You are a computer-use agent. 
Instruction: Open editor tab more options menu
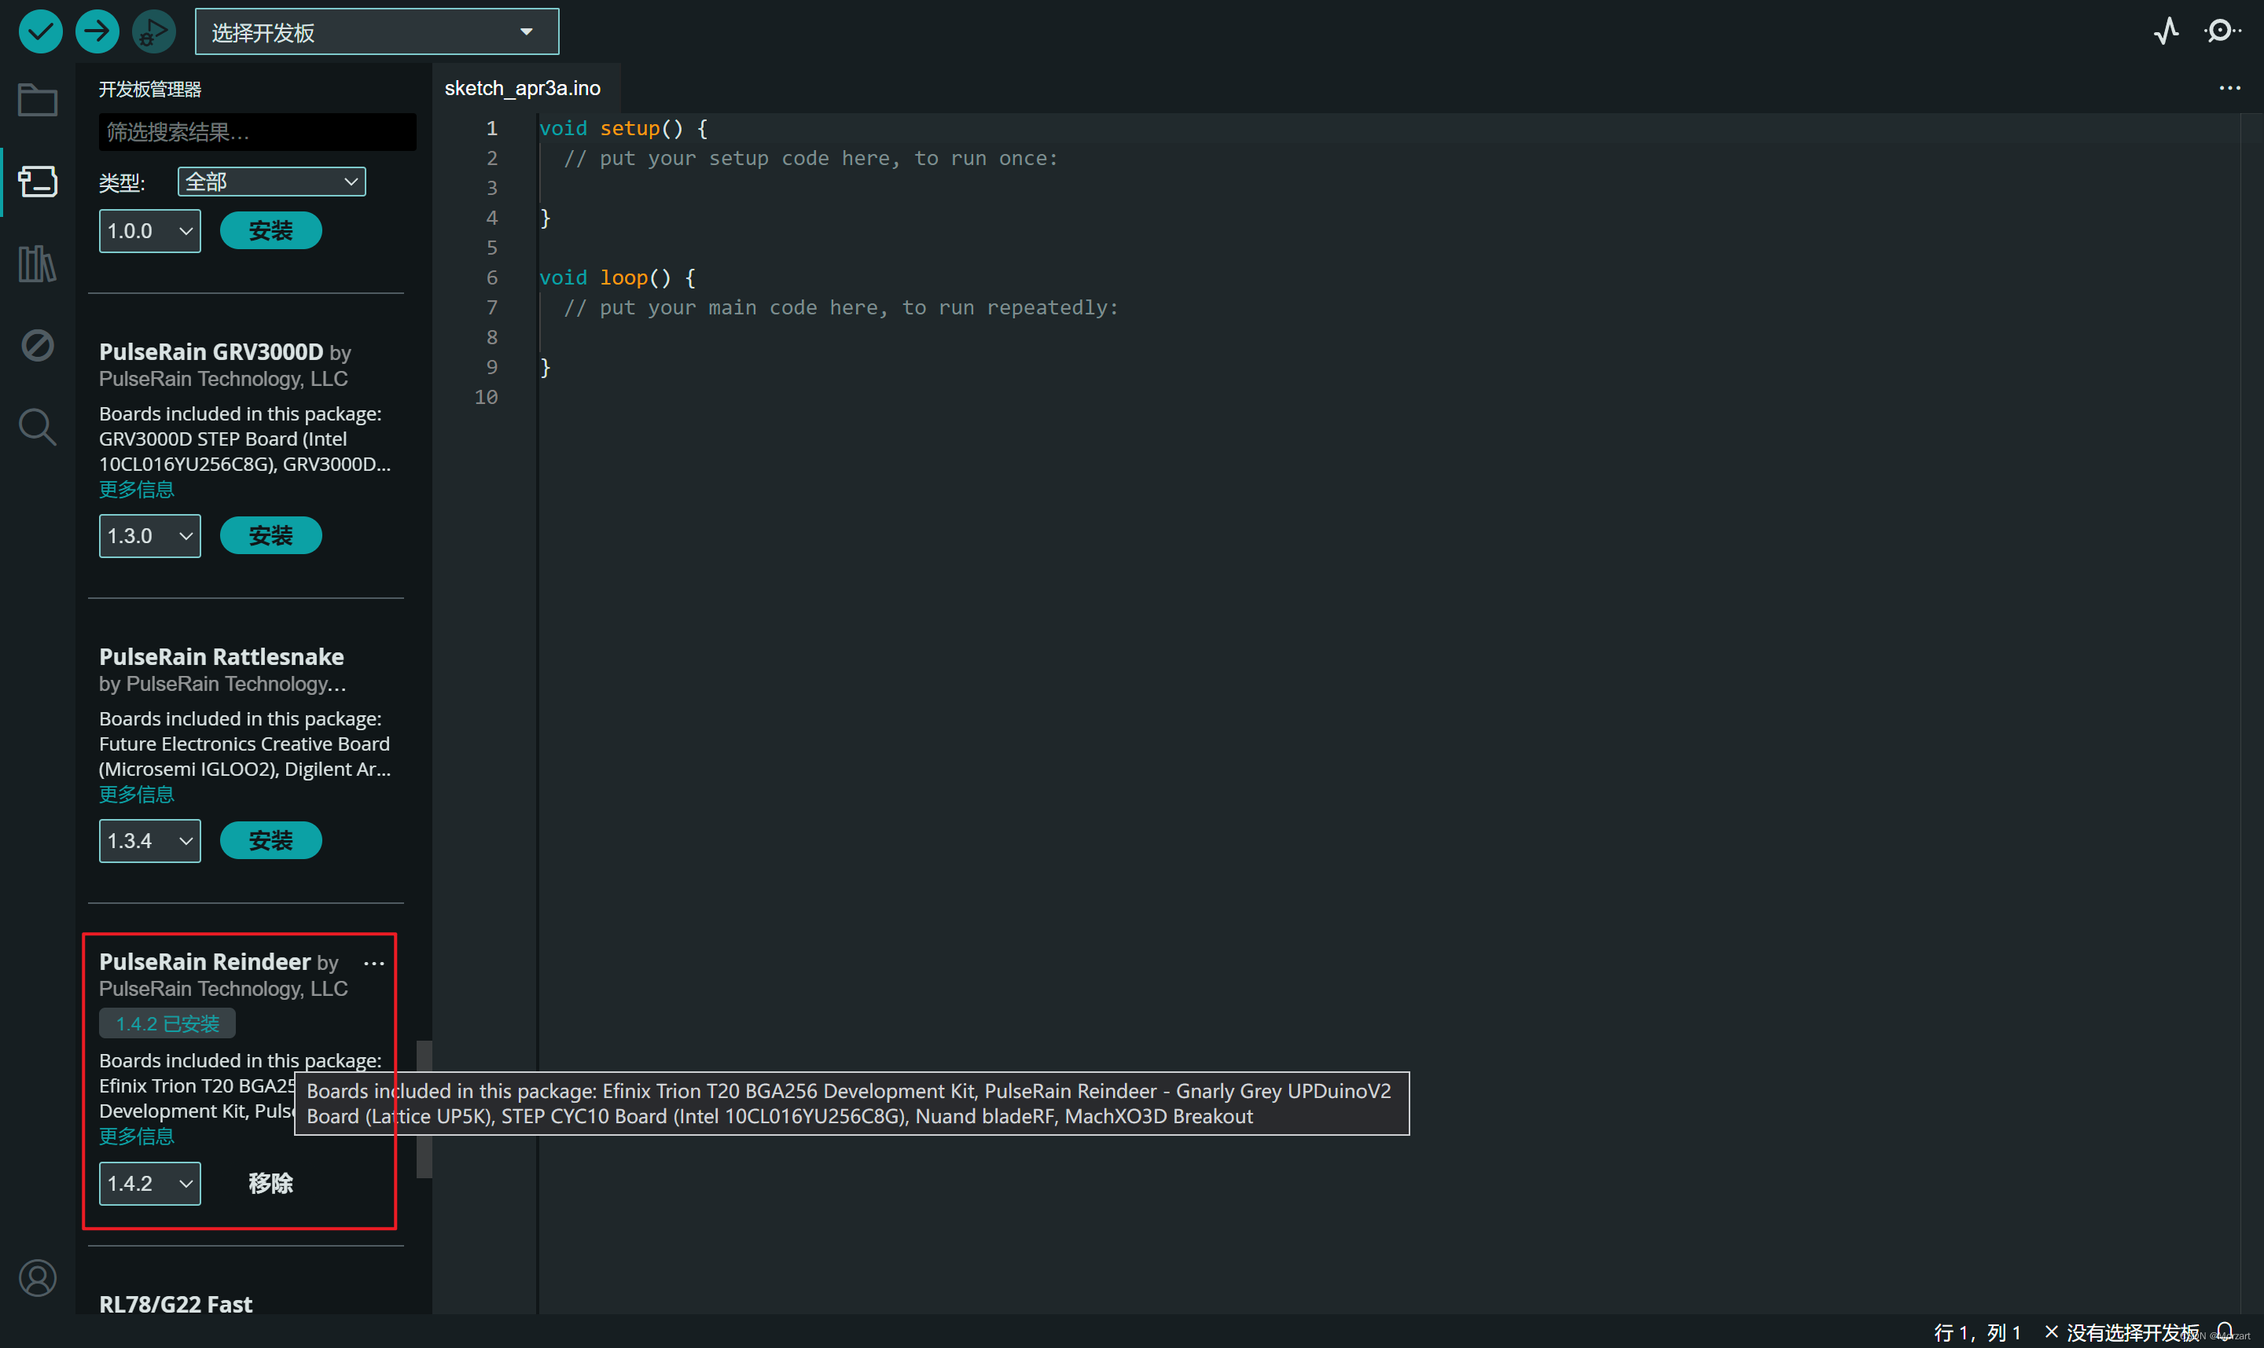point(2229,88)
